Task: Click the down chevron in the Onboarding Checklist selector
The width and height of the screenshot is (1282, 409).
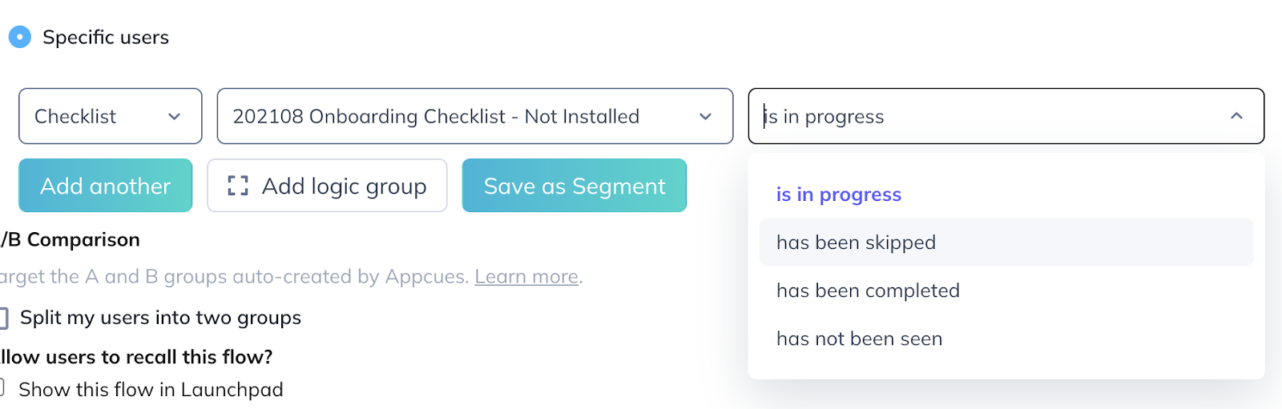Action: pos(705,117)
